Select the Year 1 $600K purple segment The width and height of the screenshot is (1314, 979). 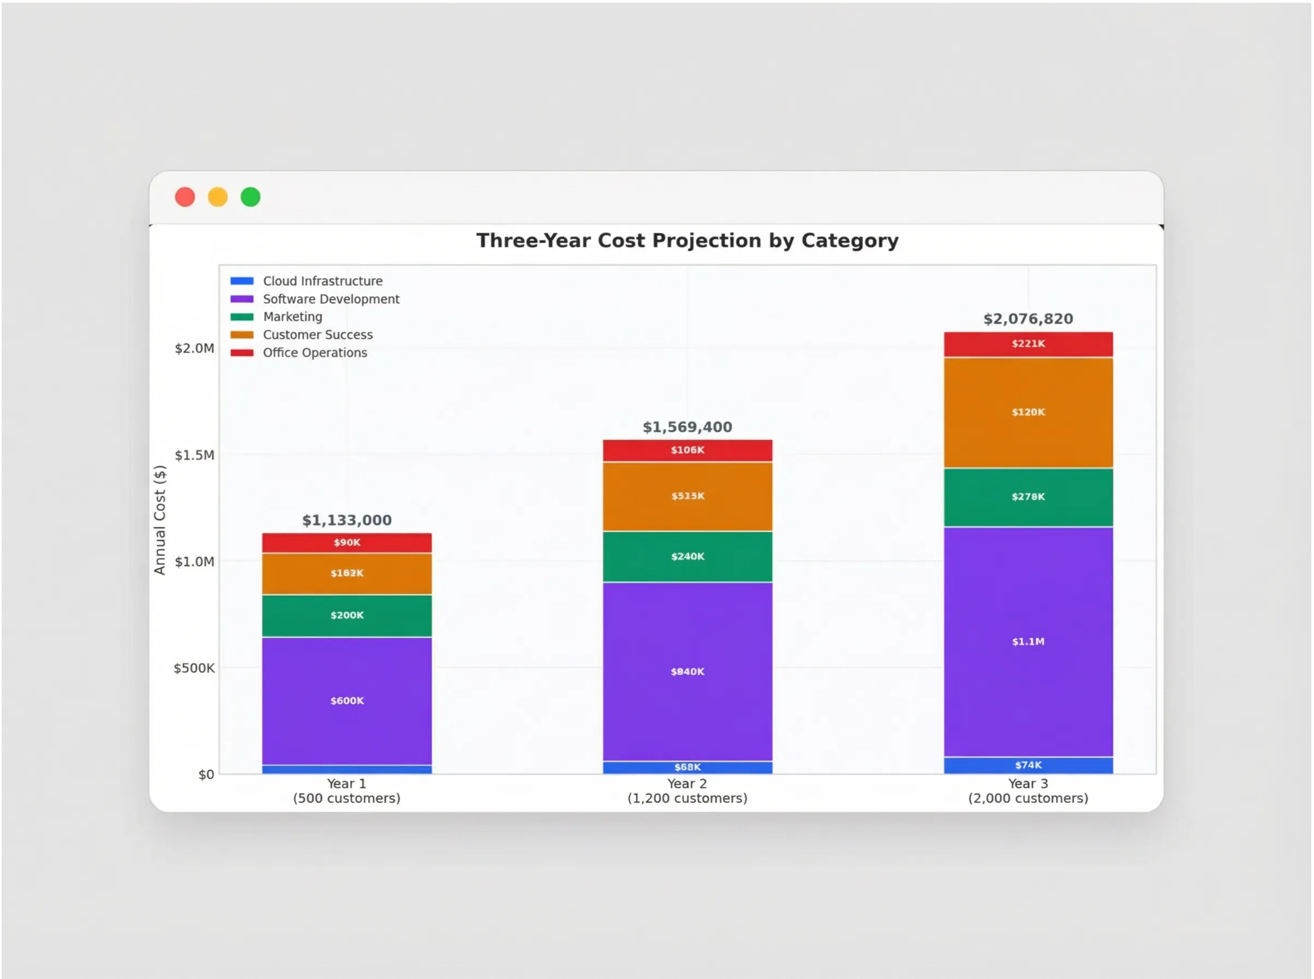coord(347,700)
